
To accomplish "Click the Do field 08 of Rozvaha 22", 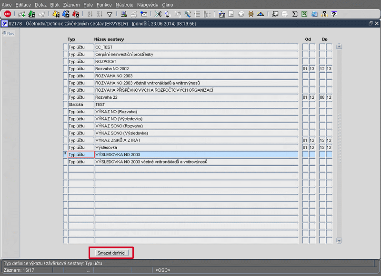I will coord(322,97).
